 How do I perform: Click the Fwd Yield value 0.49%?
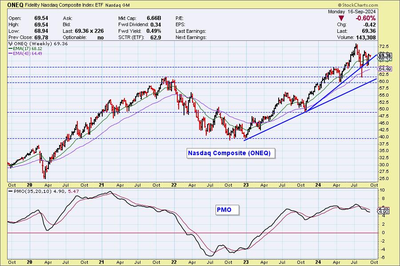(154, 31)
